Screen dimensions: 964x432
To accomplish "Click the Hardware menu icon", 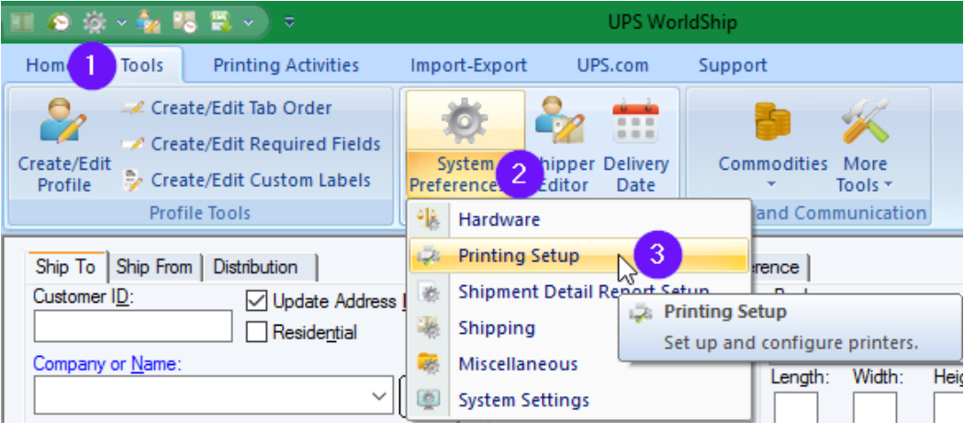I will pos(429,219).
